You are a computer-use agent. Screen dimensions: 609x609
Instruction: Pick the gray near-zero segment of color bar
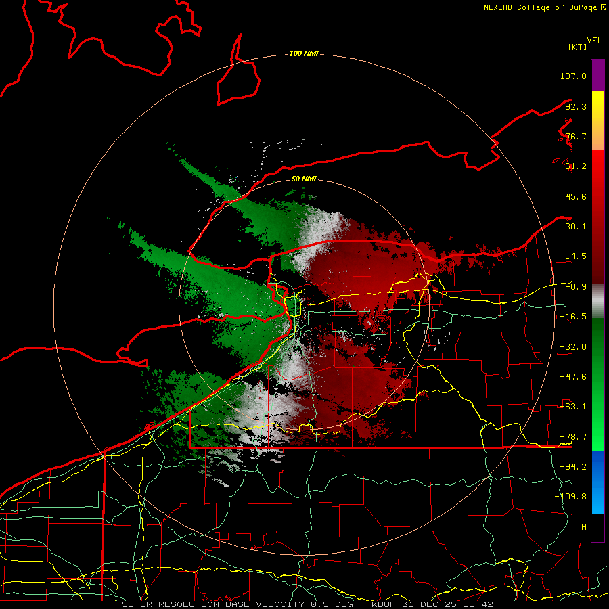pyautogui.click(x=597, y=301)
